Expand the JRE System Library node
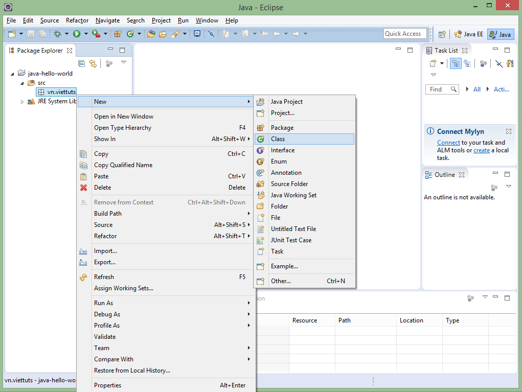 point(22,102)
